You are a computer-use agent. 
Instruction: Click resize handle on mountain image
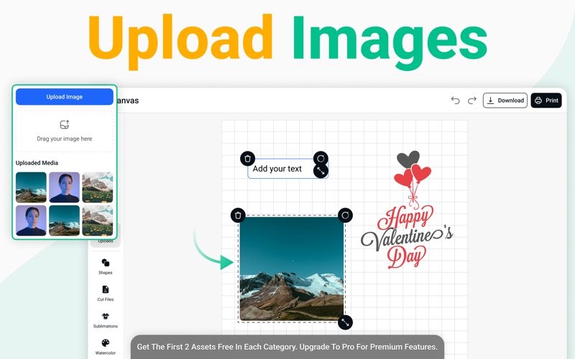click(x=345, y=322)
